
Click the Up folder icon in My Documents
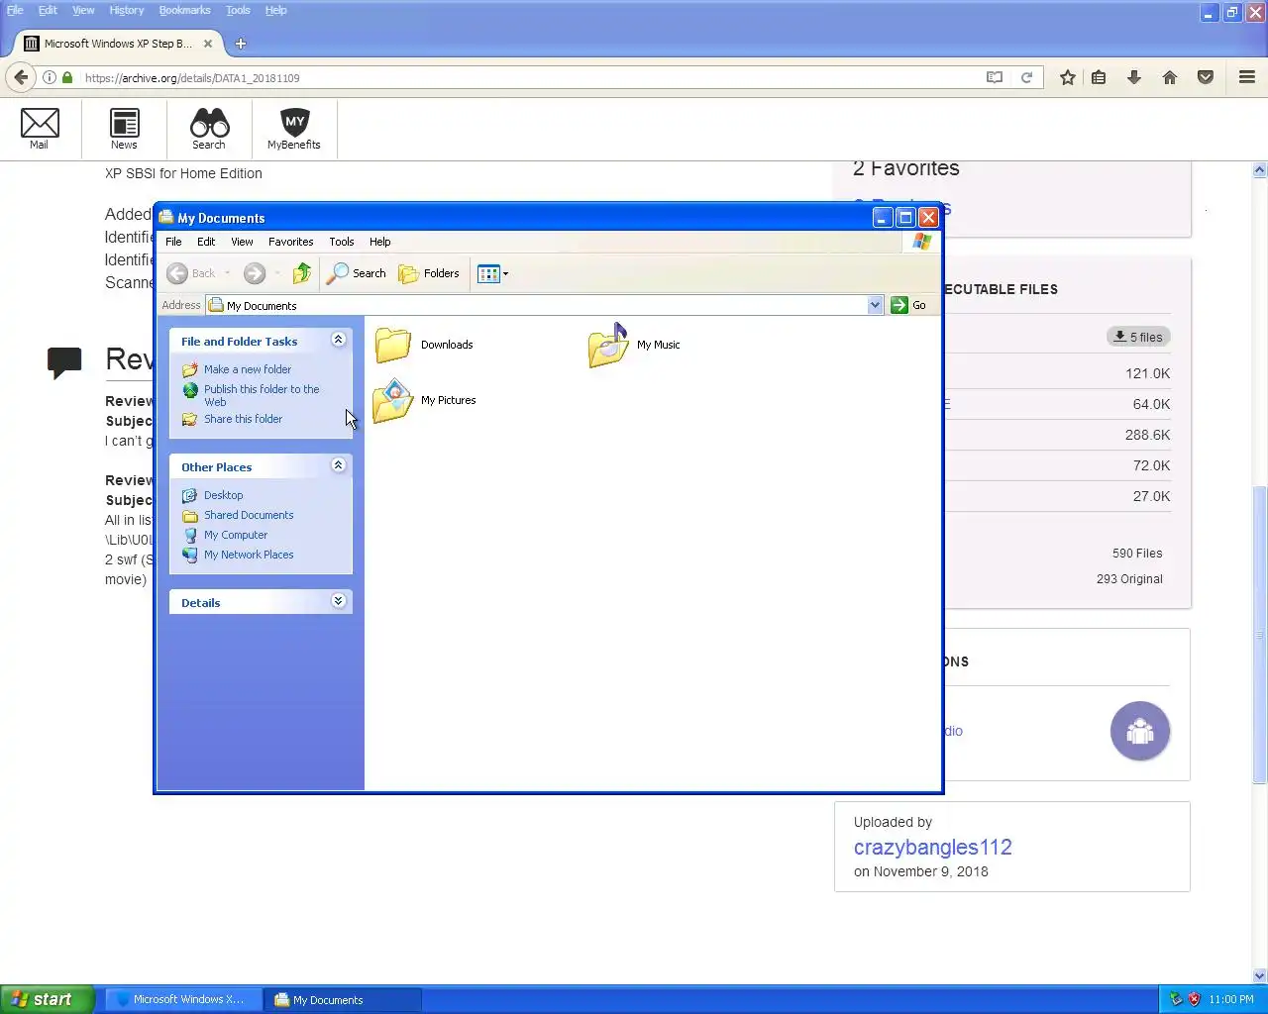[x=302, y=273]
